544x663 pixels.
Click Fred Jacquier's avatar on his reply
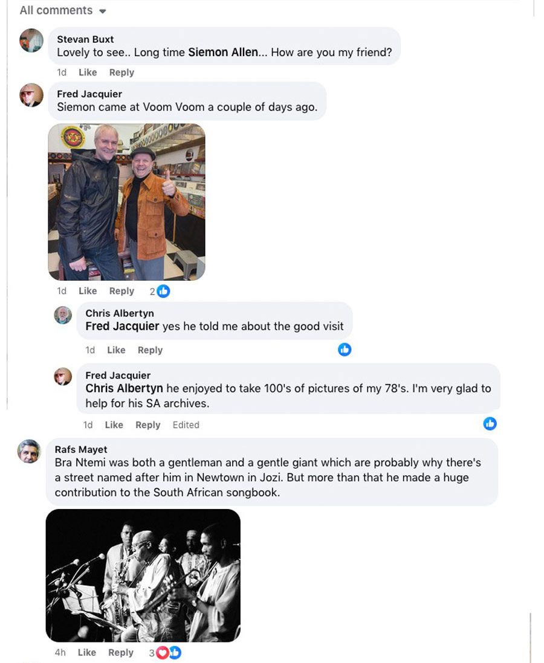pos(63,377)
